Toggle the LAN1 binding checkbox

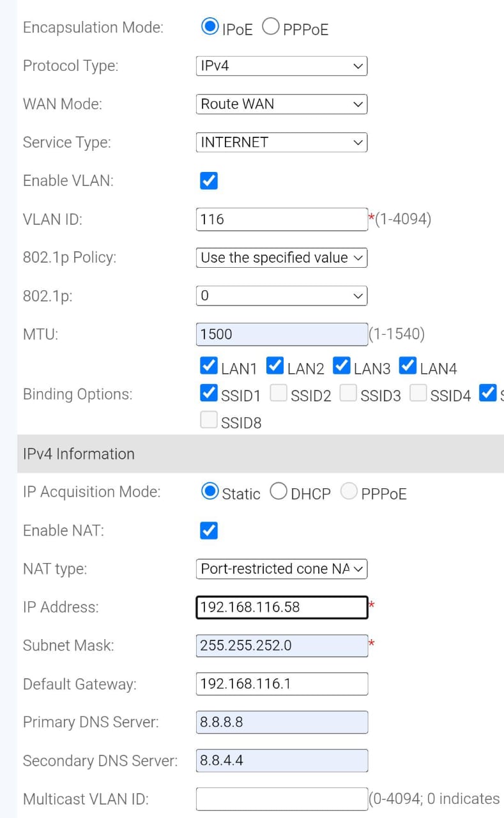click(209, 366)
